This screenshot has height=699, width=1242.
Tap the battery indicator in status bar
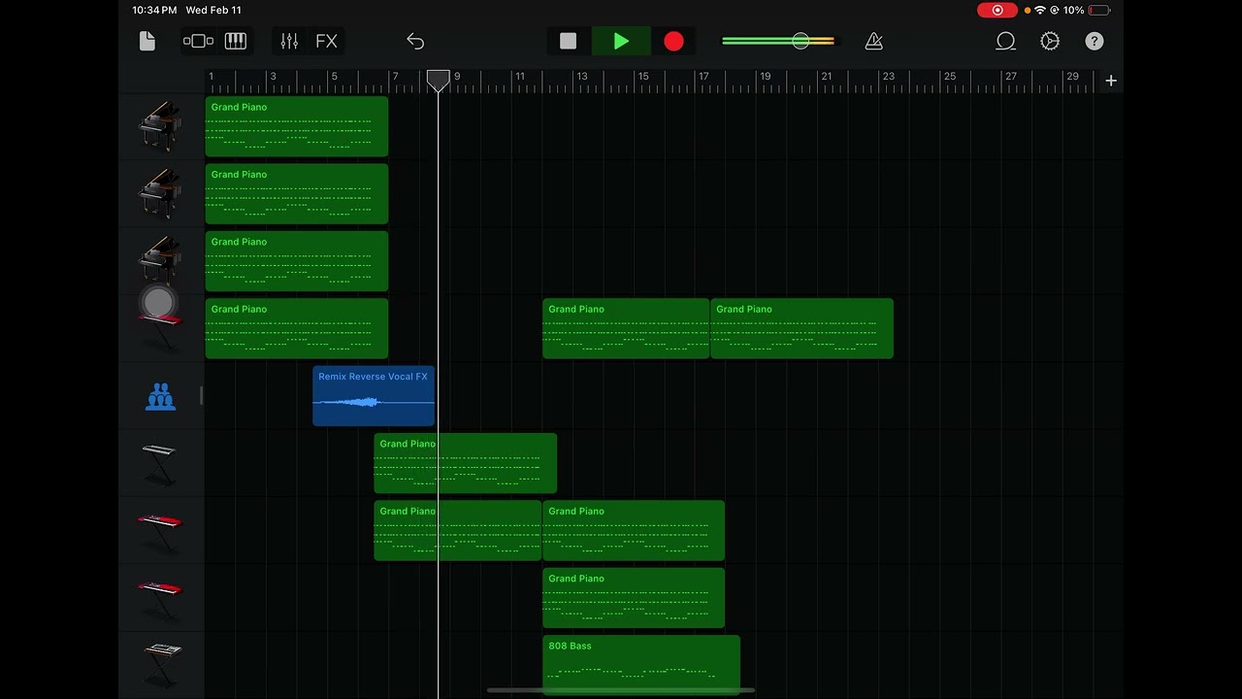[1099, 10]
